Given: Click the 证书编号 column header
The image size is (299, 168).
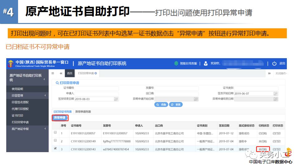Looking at the screenshot, I should pyautogui.click(x=76, y=126).
